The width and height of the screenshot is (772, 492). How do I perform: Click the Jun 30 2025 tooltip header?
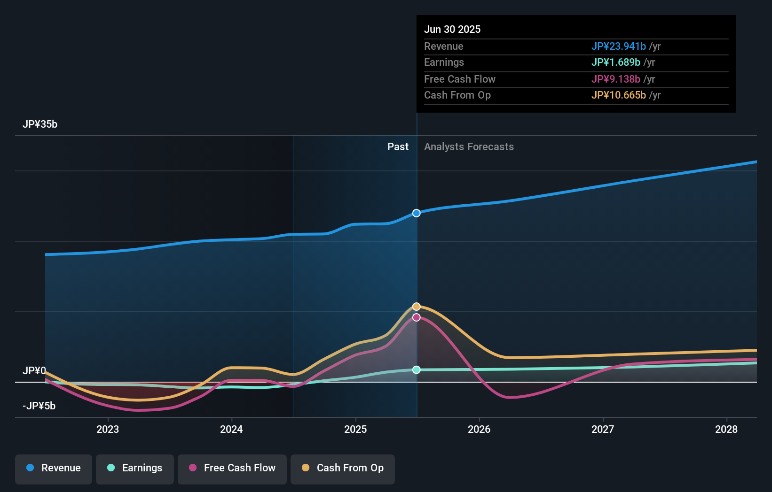click(x=452, y=29)
